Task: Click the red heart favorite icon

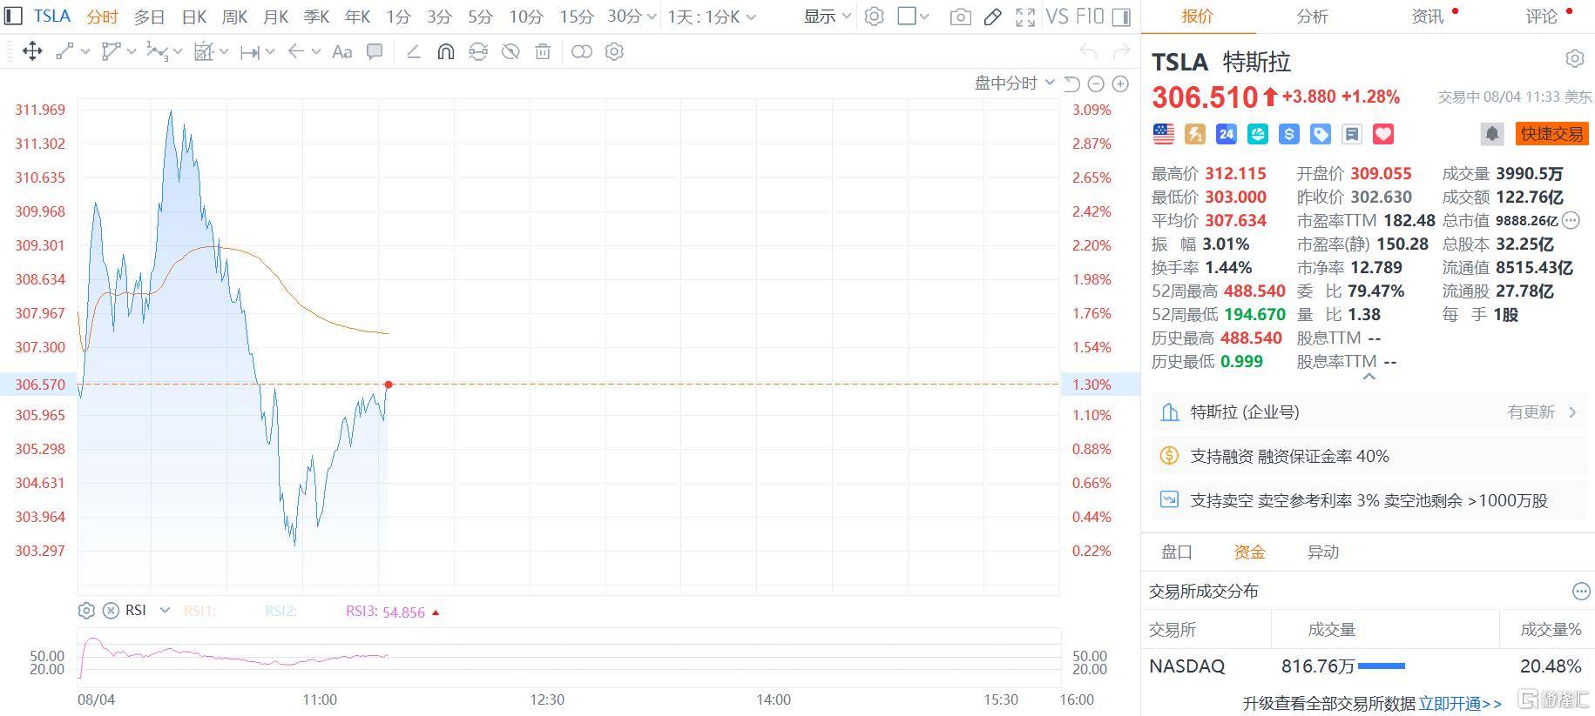Action: pyautogui.click(x=1383, y=134)
